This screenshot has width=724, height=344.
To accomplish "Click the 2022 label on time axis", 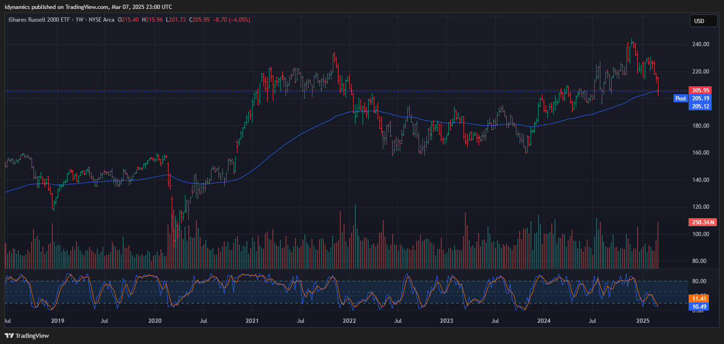I will coord(349,321).
